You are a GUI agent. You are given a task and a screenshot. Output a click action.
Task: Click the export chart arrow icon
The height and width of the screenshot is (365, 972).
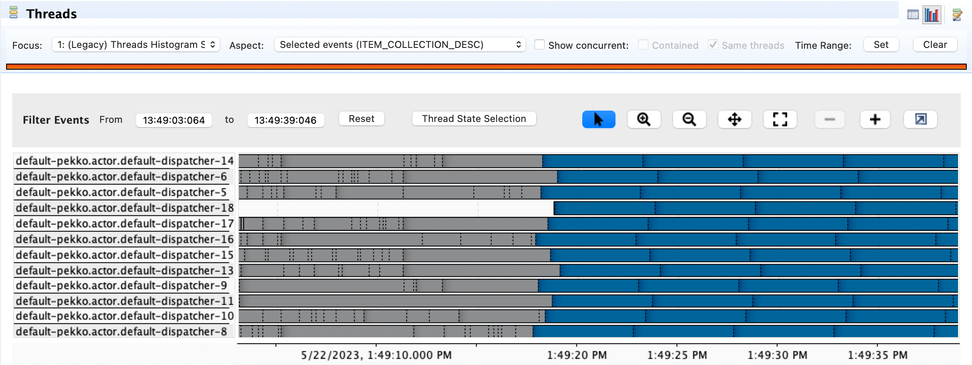[x=920, y=119]
